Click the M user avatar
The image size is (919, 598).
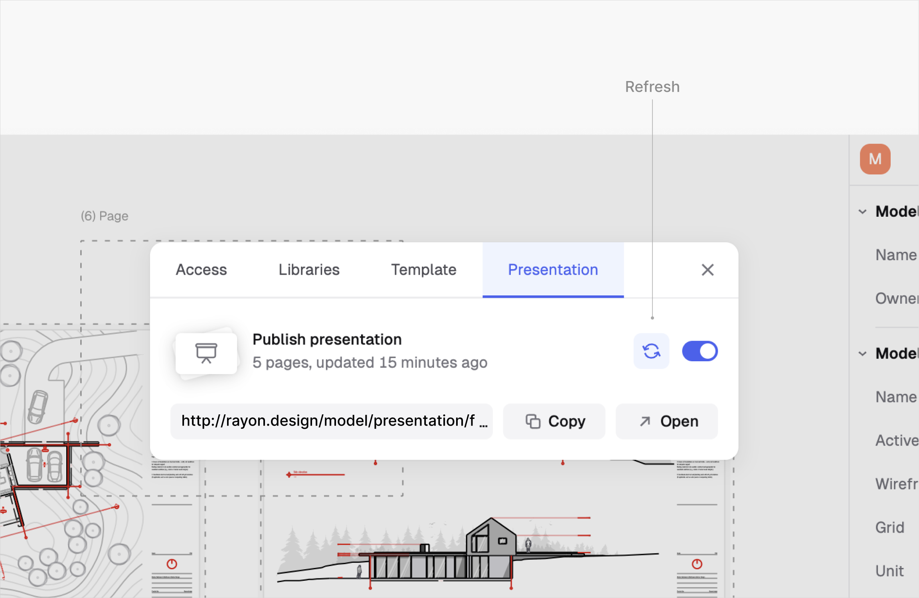pyautogui.click(x=875, y=159)
